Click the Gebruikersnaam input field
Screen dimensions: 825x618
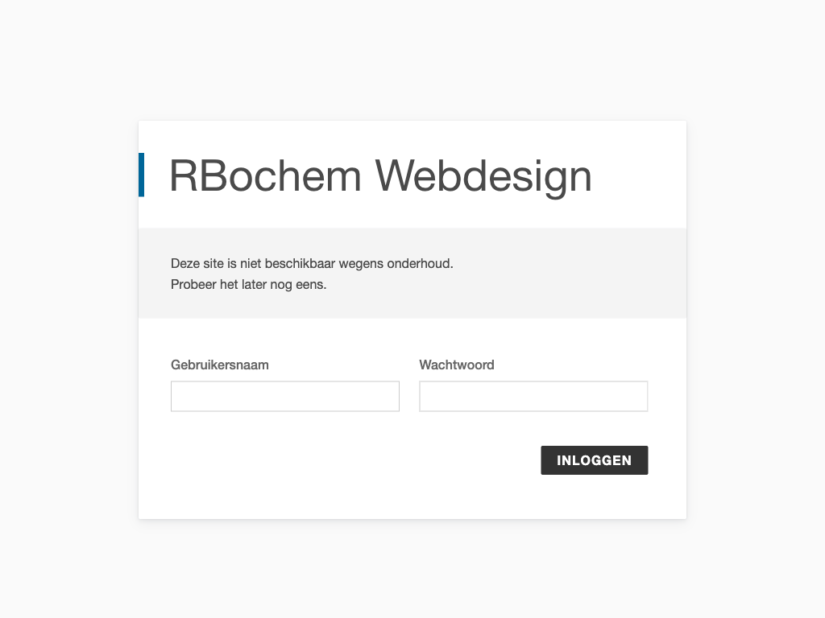284,396
